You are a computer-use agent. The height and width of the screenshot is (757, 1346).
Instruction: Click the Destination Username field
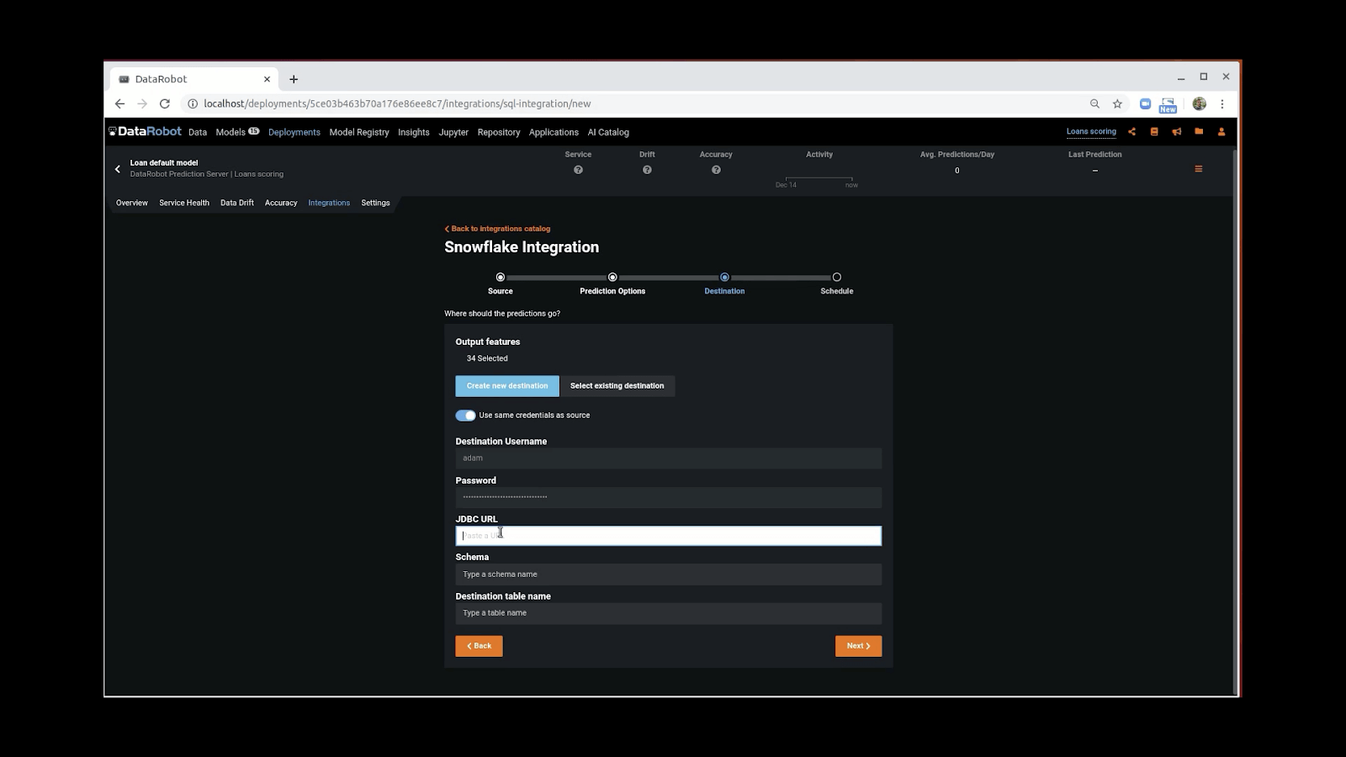click(x=669, y=458)
